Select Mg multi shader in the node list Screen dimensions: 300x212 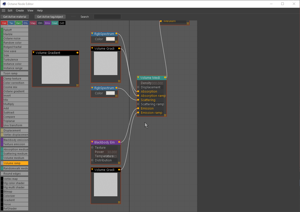click(x=14, y=187)
